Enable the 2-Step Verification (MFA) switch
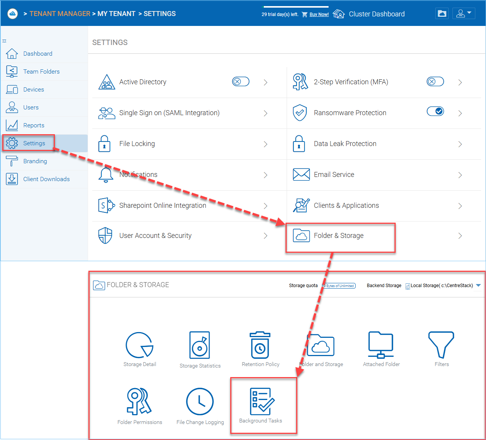The width and height of the screenshot is (486, 440). click(x=435, y=82)
